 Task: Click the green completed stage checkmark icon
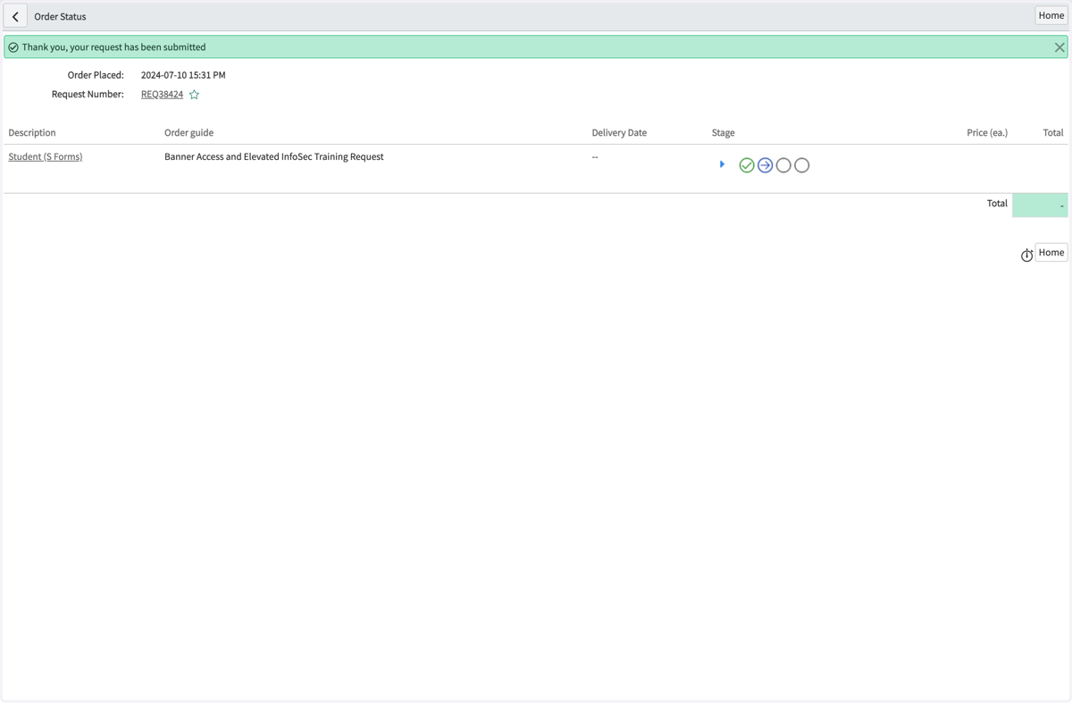click(747, 165)
